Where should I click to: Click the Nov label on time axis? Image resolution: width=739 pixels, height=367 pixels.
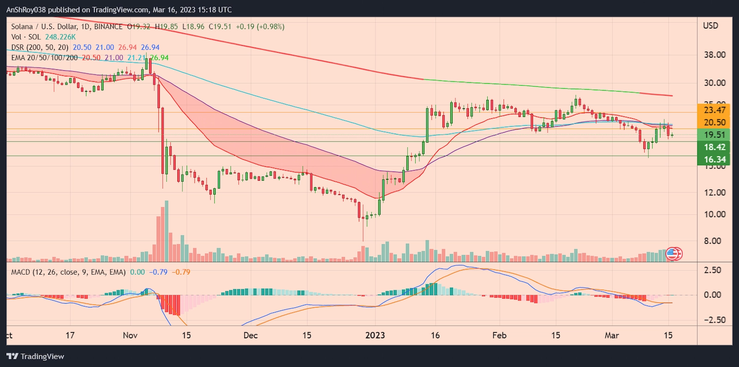tap(130, 335)
